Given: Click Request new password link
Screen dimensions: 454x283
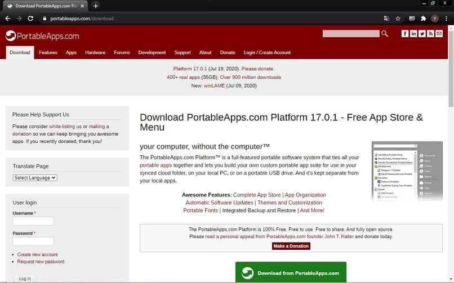Looking at the screenshot, I should coord(41,262).
